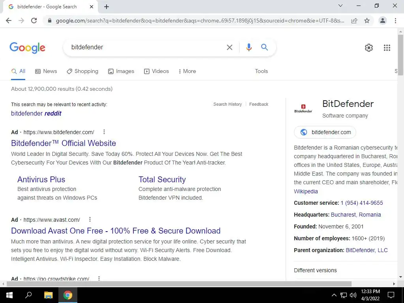Image resolution: width=404 pixels, height=303 pixels.
Task: Open the three-dot menu for avast.com ad
Action: pos(90,219)
